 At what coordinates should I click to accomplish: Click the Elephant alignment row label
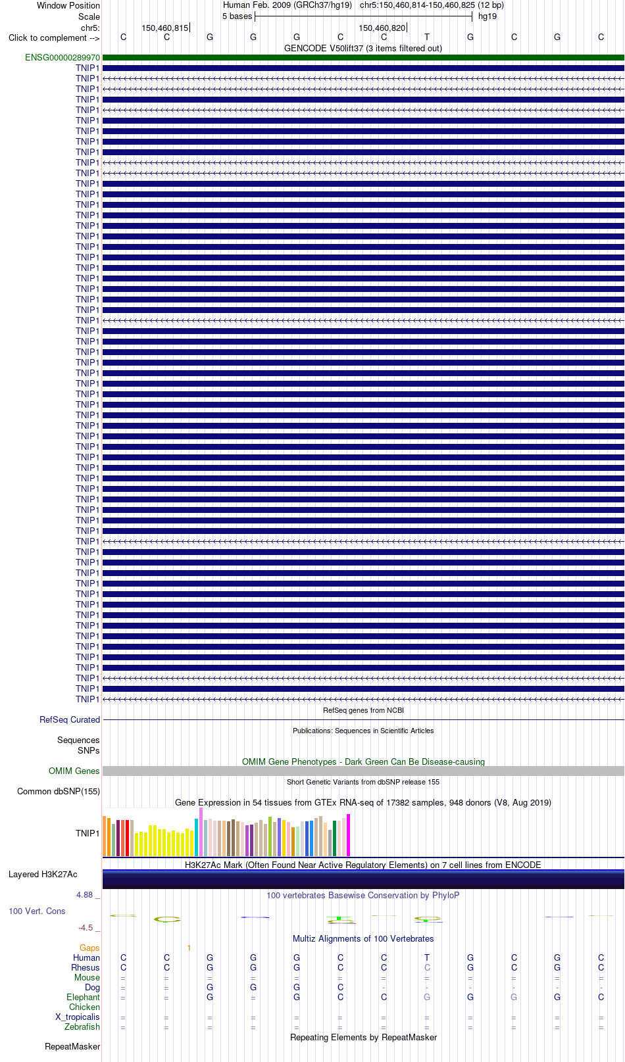[83, 997]
